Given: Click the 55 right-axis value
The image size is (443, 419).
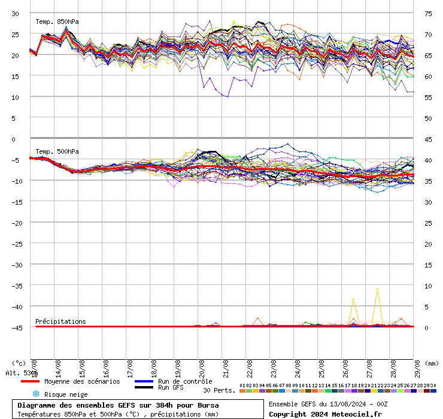Looking at the screenshot, I should (x=428, y=98).
